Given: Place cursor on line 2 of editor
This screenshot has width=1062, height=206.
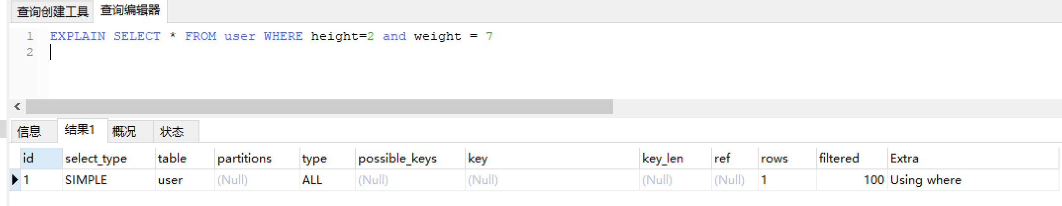Looking at the screenshot, I should [x=297, y=52].
